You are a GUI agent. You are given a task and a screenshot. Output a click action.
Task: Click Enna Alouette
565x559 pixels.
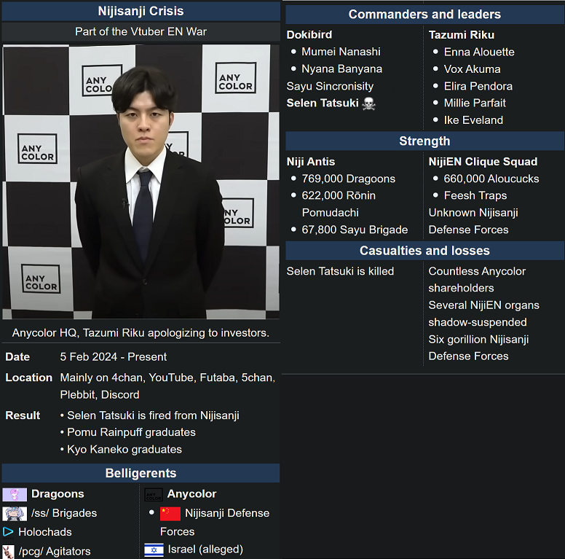click(x=479, y=52)
